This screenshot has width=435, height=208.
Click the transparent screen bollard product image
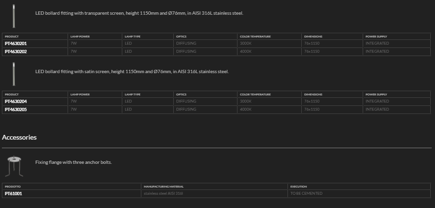(x=14, y=16)
